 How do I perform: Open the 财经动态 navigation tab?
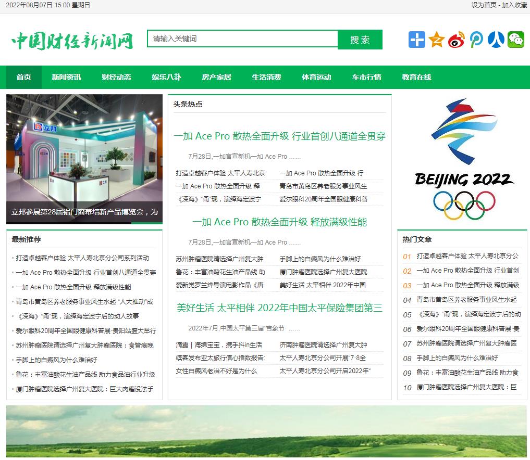coord(116,77)
